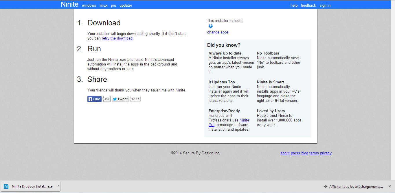Click the Twitter Tweet button
The height and width of the screenshot is (193, 395).
[120, 99]
